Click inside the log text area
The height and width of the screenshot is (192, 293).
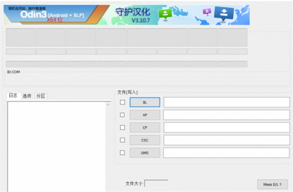coord(56,147)
